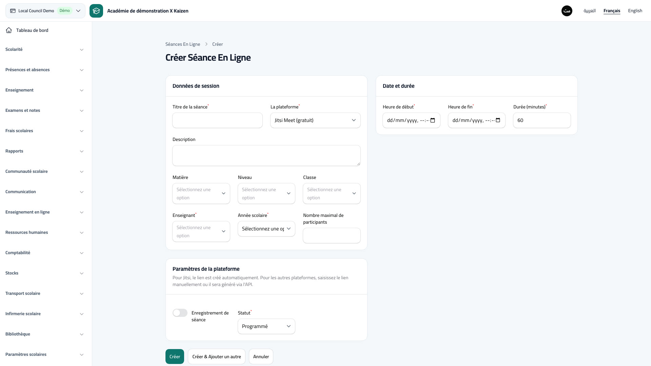This screenshot has height=366, width=651.
Task: Expand Stocks sidebar section
Action: 44,273
